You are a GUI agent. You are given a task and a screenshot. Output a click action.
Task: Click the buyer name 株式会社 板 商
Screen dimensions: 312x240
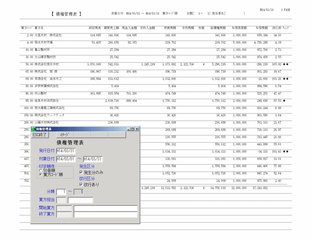click(x=46, y=71)
